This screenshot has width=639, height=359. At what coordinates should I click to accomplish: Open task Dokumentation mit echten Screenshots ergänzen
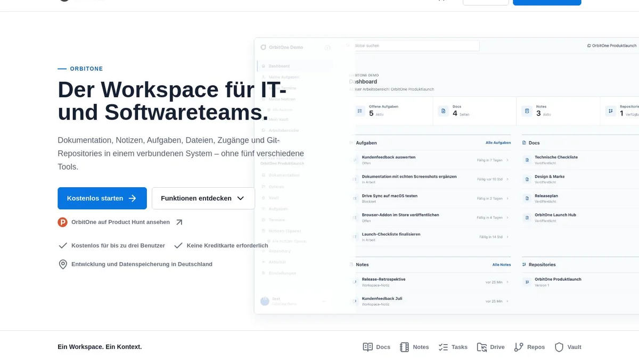click(x=430, y=179)
